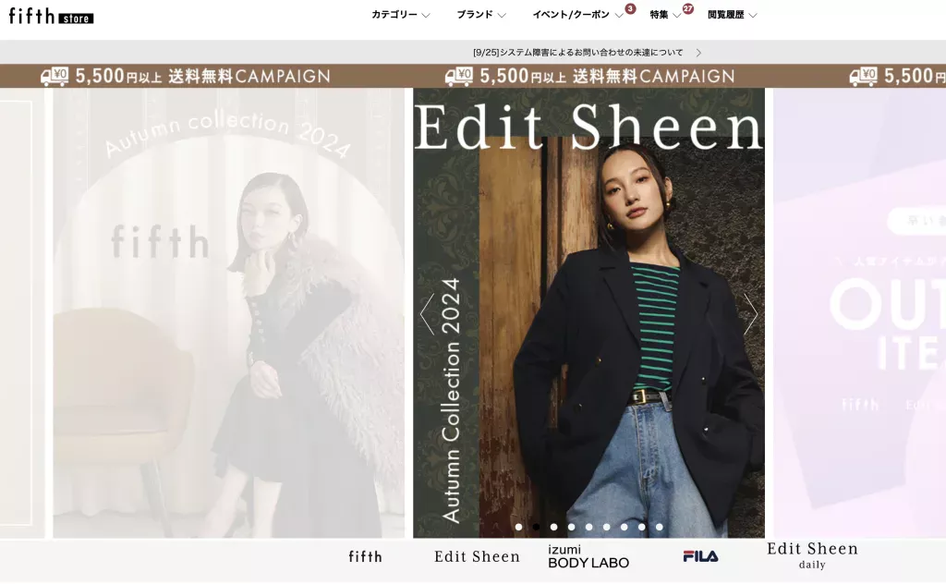
Task: Click the system notice chevron arrow
Action: tap(698, 53)
